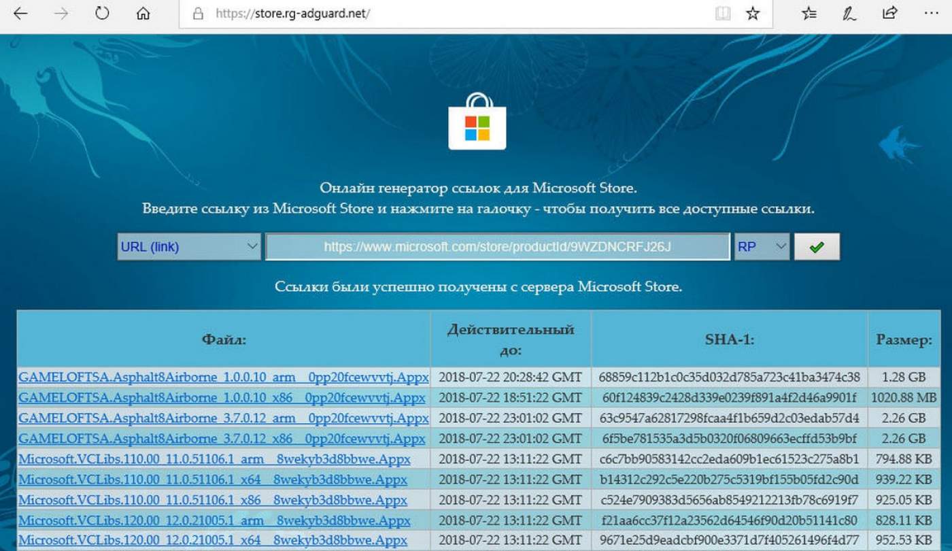952x551 pixels.
Task: Download Asphalt8Airborne 3.7.0.12 arm Appx
Action: pyautogui.click(x=223, y=418)
